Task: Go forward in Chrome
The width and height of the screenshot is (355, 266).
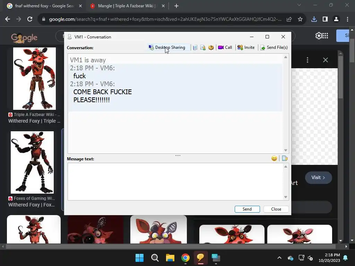Action: coord(19,19)
